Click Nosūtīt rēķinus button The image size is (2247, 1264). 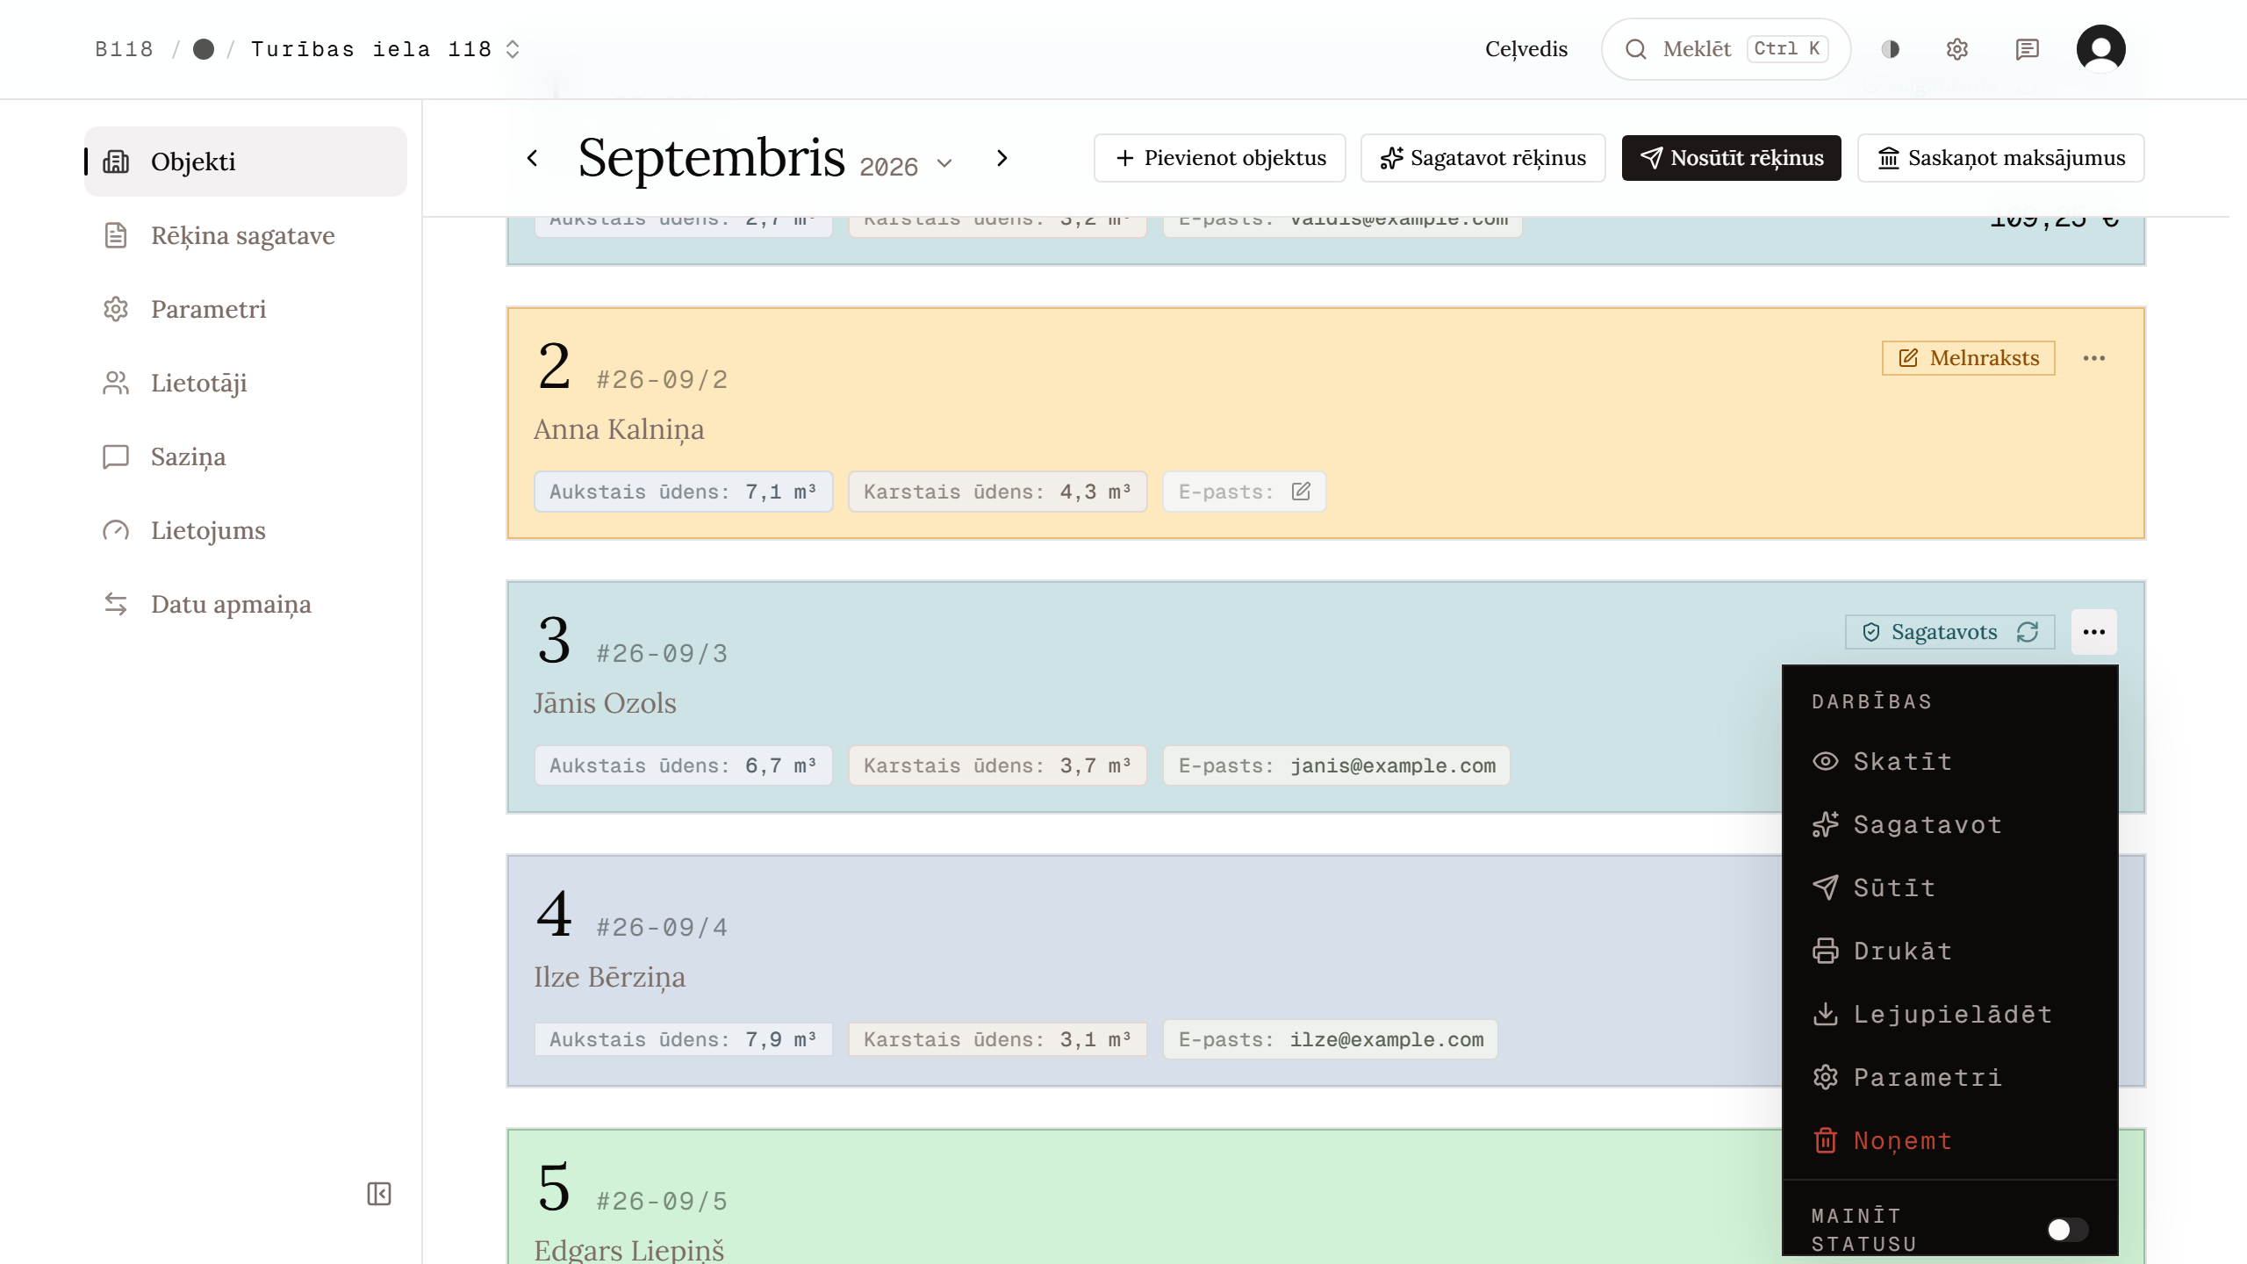1732,158
